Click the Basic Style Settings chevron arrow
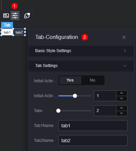This screenshot has width=136, height=151. [125, 51]
